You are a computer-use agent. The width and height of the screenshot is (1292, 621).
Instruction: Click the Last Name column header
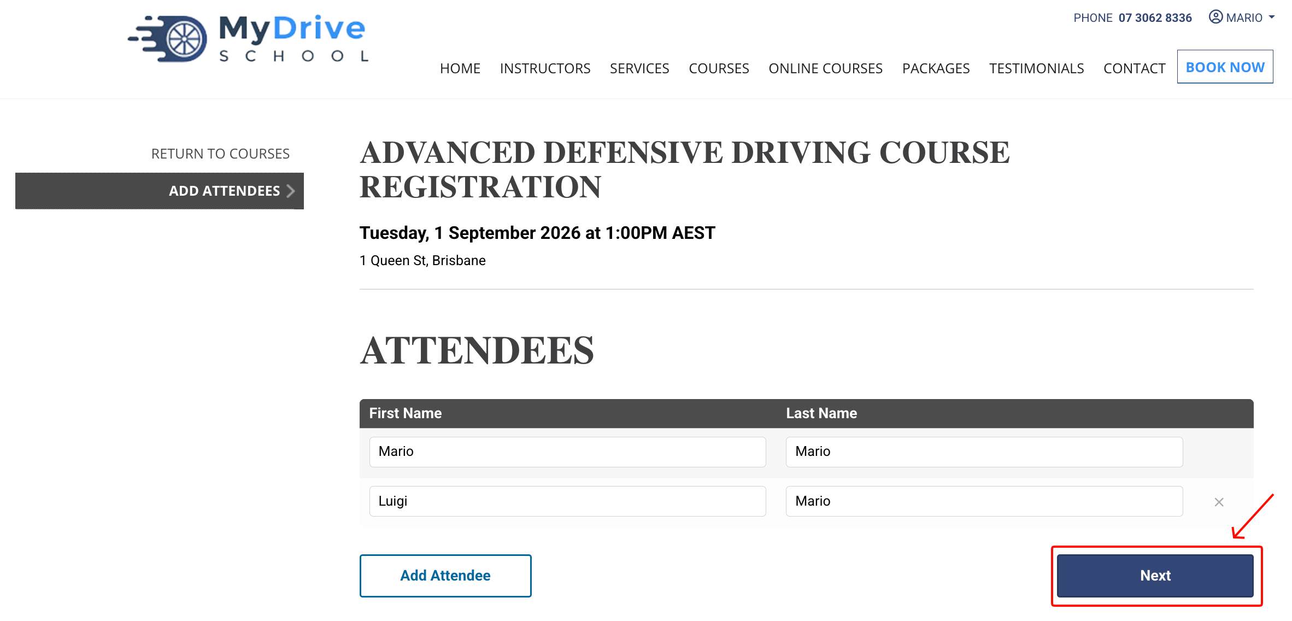coord(821,413)
